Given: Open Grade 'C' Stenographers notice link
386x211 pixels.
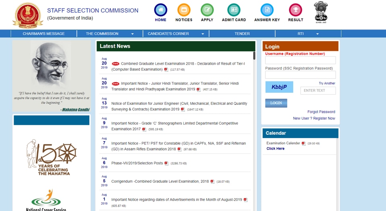Looking at the screenshot, I should (x=175, y=126).
